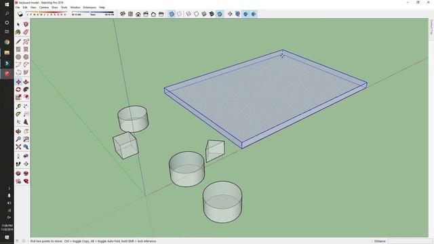Choose the Polygon tool

click(x=26, y=57)
